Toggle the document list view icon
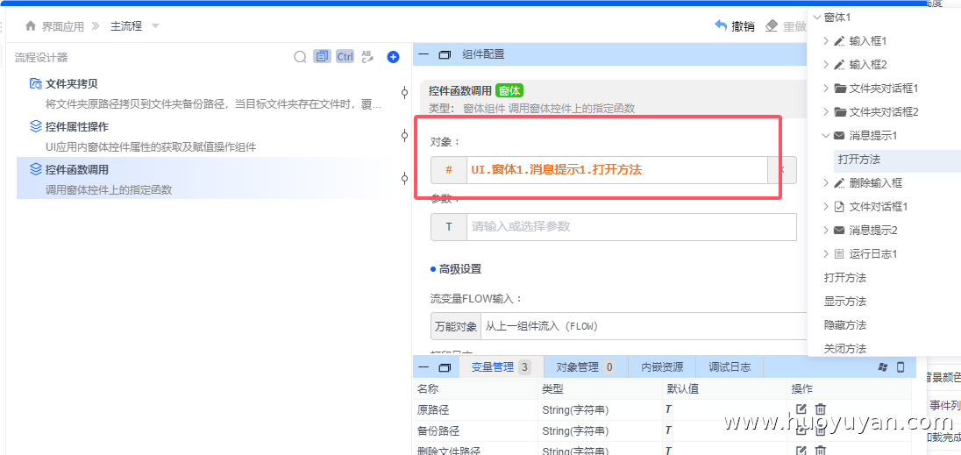Image resolution: width=961 pixels, height=455 pixels. (x=323, y=57)
